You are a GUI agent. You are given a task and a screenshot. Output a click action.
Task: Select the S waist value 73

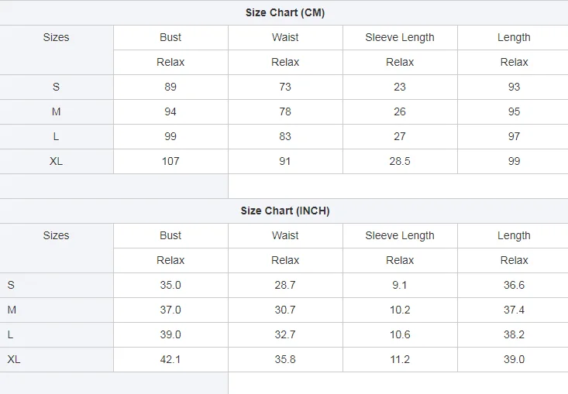[x=285, y=87]
